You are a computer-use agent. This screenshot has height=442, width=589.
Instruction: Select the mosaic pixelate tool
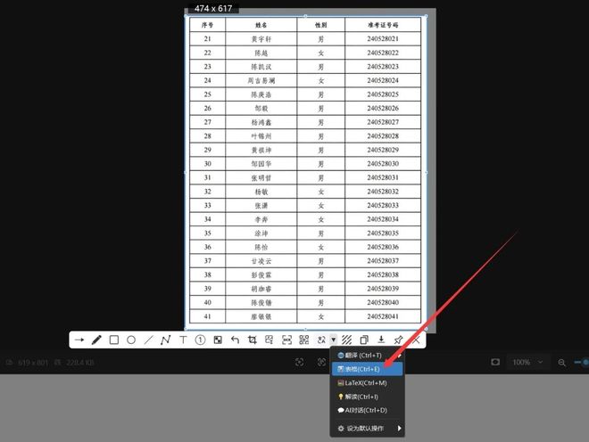(218, 340)
